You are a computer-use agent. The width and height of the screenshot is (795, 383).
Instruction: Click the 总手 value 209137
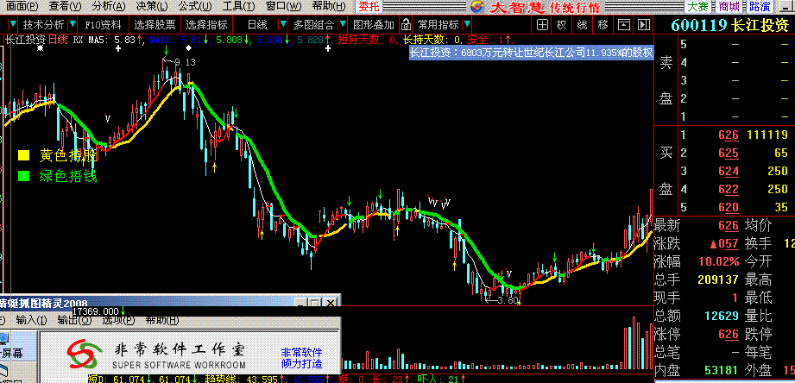point(718,279)
